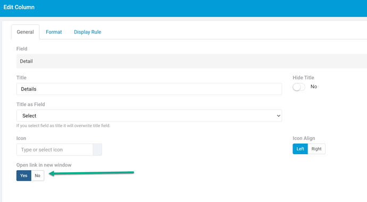Click the Field box showing Detail
Viewport: 367px width, 202px height.
pos(191,61)
